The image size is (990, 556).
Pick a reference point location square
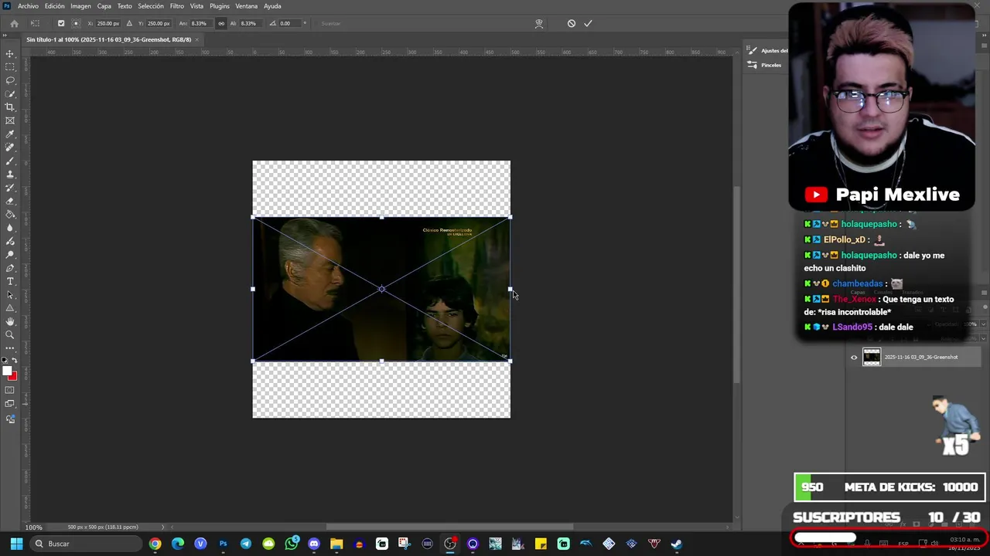(x=75, y=23)
